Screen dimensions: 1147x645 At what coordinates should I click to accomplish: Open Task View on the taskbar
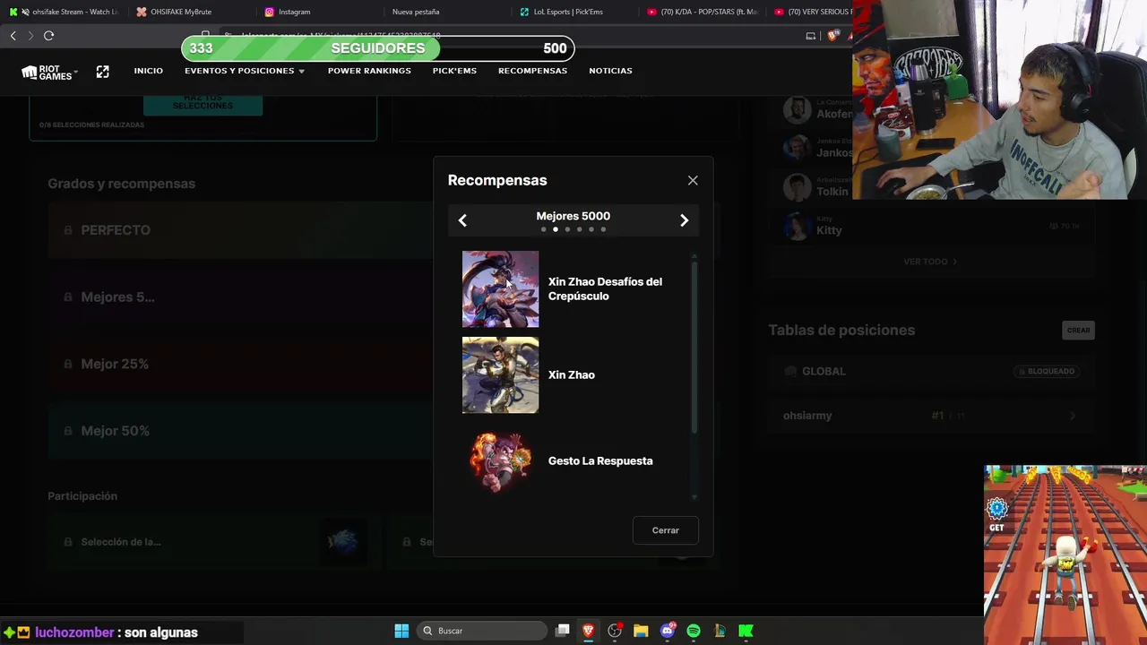[x=562, y=631]
